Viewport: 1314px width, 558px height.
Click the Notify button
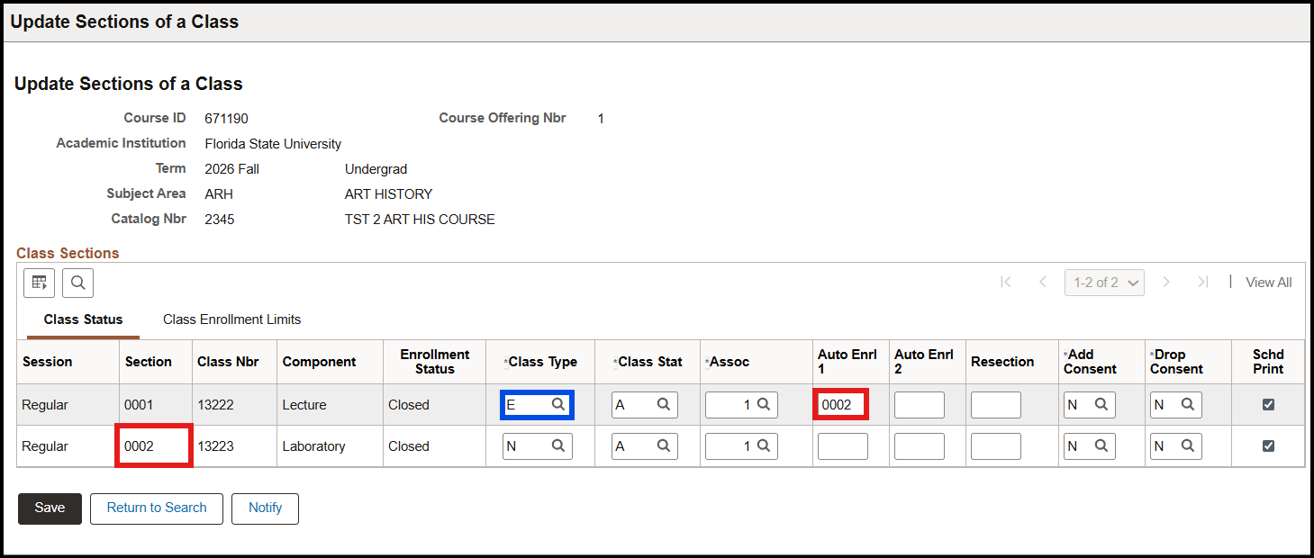tap(265, 508)
